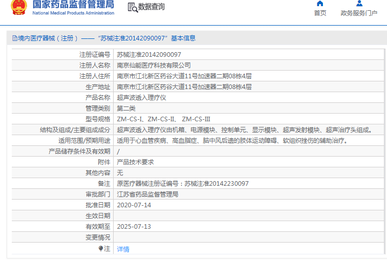Click 第二类 management category value
The image size is (387, 260).
(126, 109)
